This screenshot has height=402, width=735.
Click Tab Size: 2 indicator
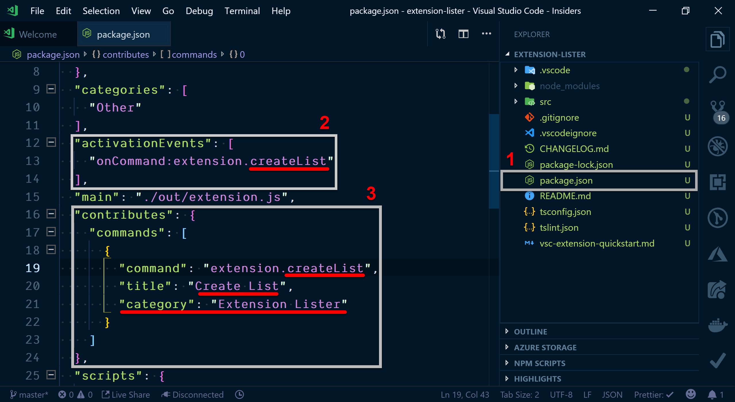click(x=519, y=395)
